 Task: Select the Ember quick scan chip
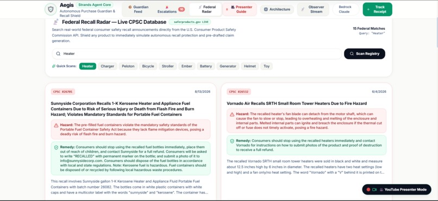[187, 66]
